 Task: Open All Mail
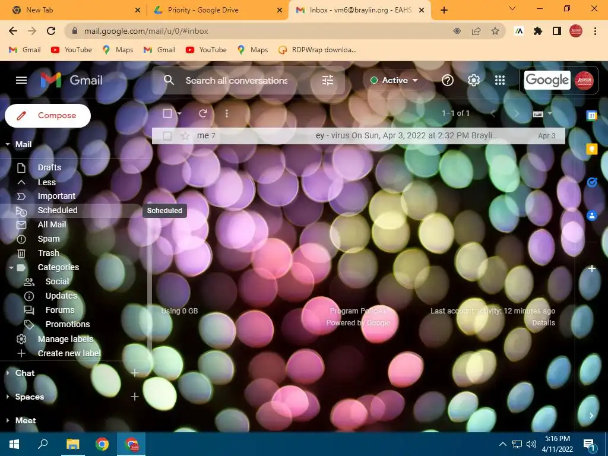52,224
